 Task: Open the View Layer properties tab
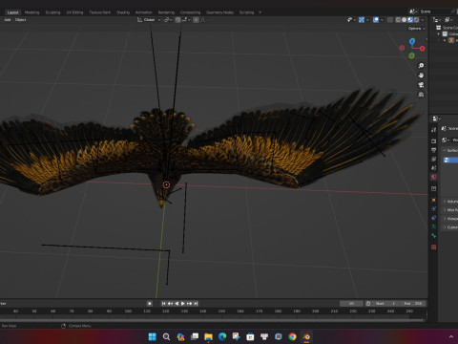click(x=434, y=159)
